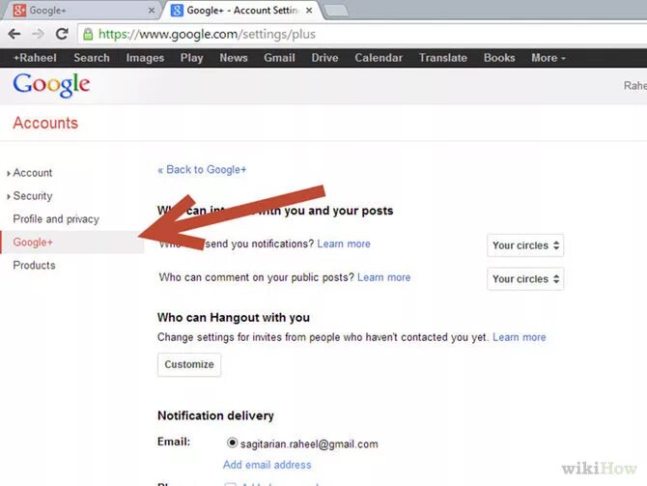Click the address bar URL field
The image size is (647, 486).
tap(363, 34)
